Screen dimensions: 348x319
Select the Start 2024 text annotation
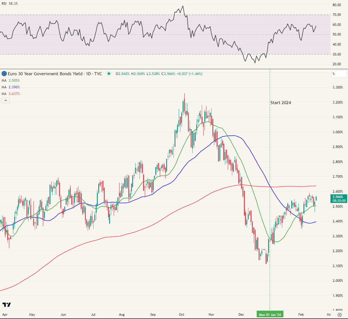tap(281, 102)
